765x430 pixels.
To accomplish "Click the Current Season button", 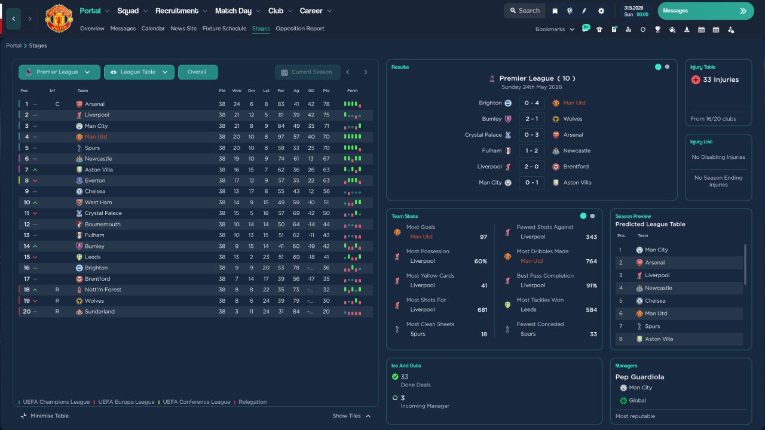I will pyautogui.click(x=307, y=72).
